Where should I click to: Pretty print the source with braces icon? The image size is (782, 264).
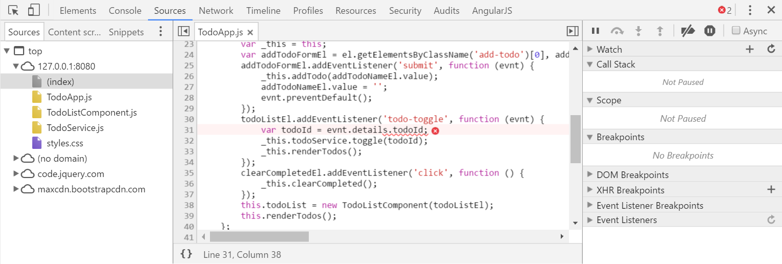(186, 254)
